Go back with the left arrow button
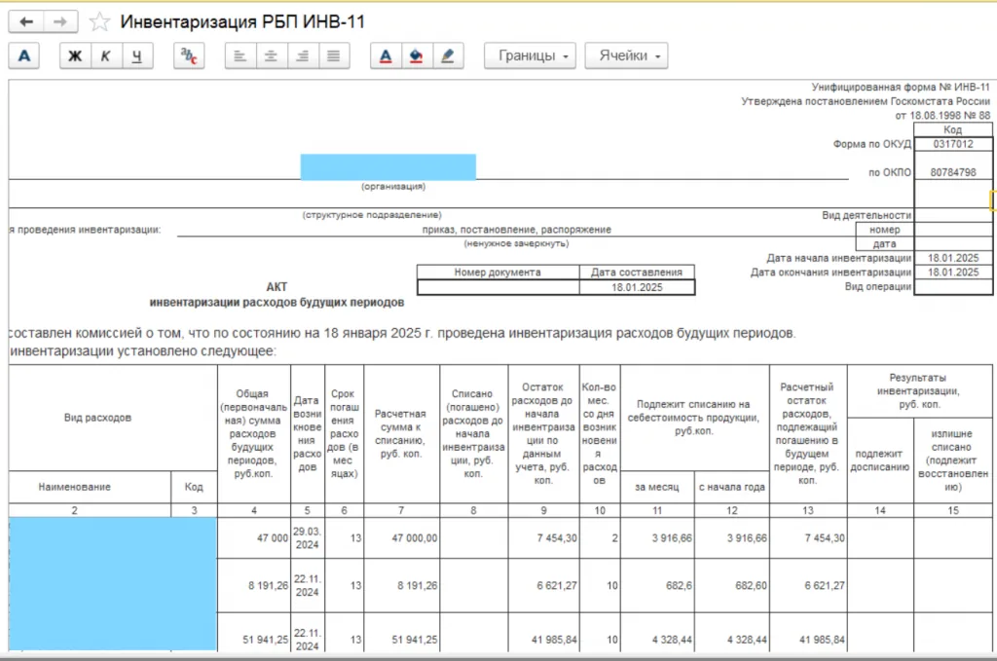Viewport: 997px width, 661px height. (25, 22)
